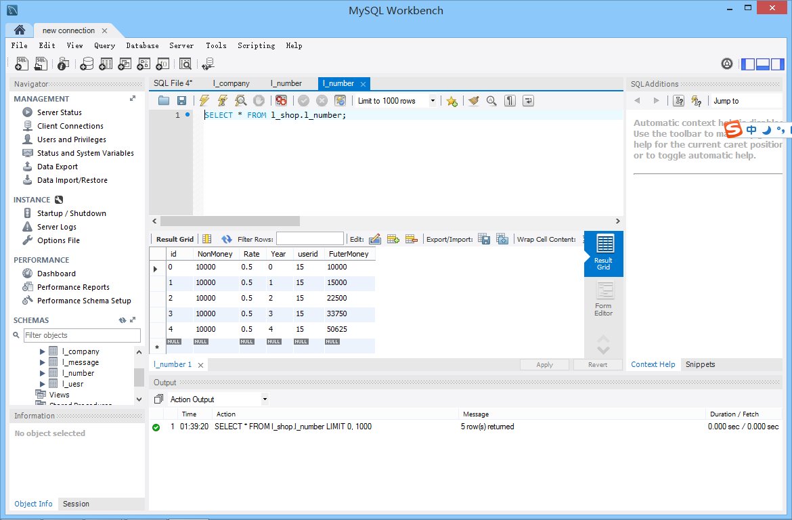Expand Schemas section maximize arrow
The image size is (792, 520).
(x=132, y=320)
